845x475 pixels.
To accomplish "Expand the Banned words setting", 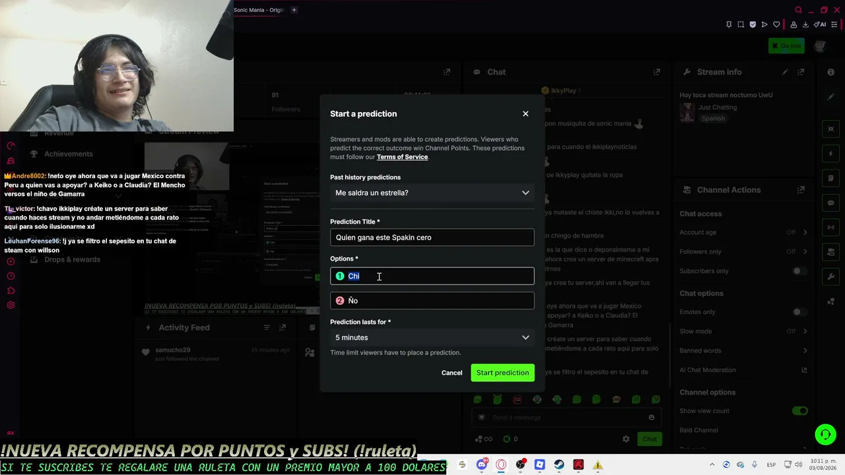I will (x=744, y=350).
